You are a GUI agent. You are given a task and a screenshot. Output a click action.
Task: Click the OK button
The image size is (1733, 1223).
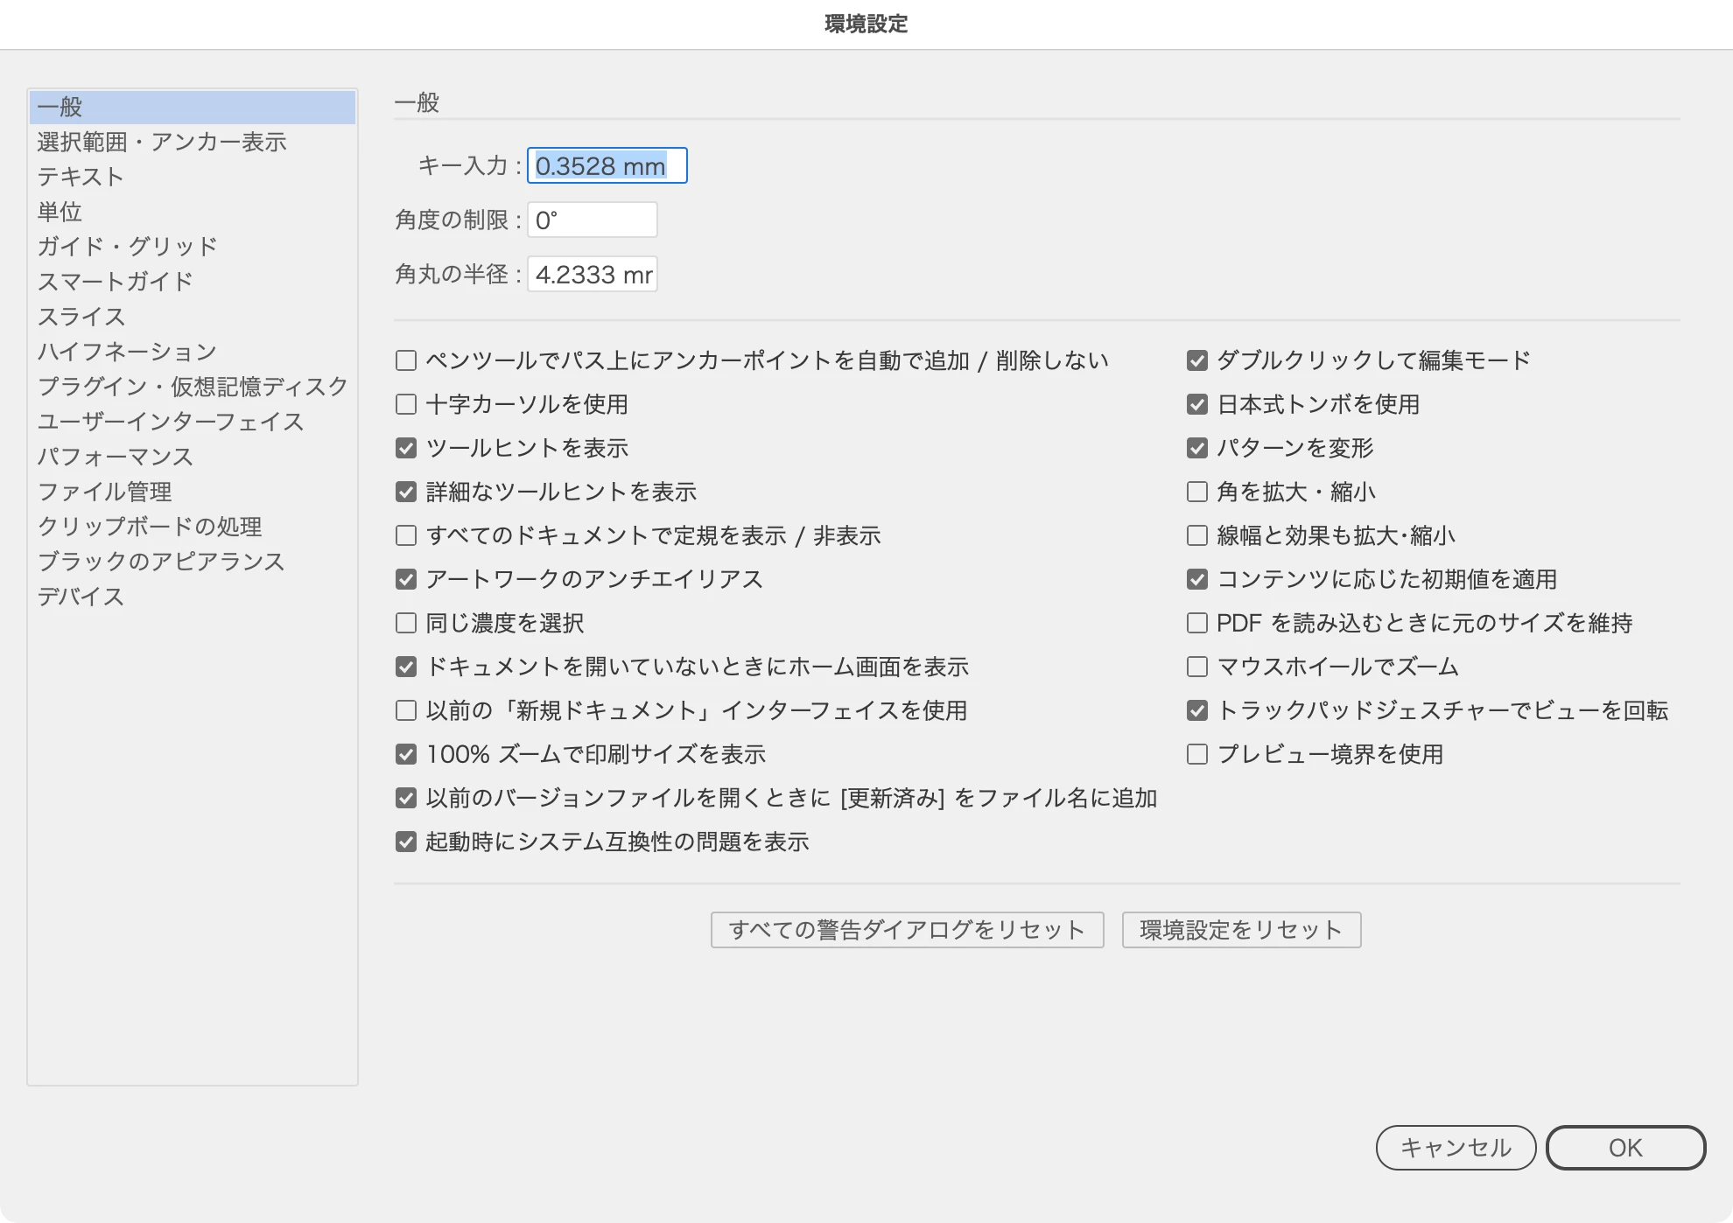pyautogui.click(x=1625, y=1148)
